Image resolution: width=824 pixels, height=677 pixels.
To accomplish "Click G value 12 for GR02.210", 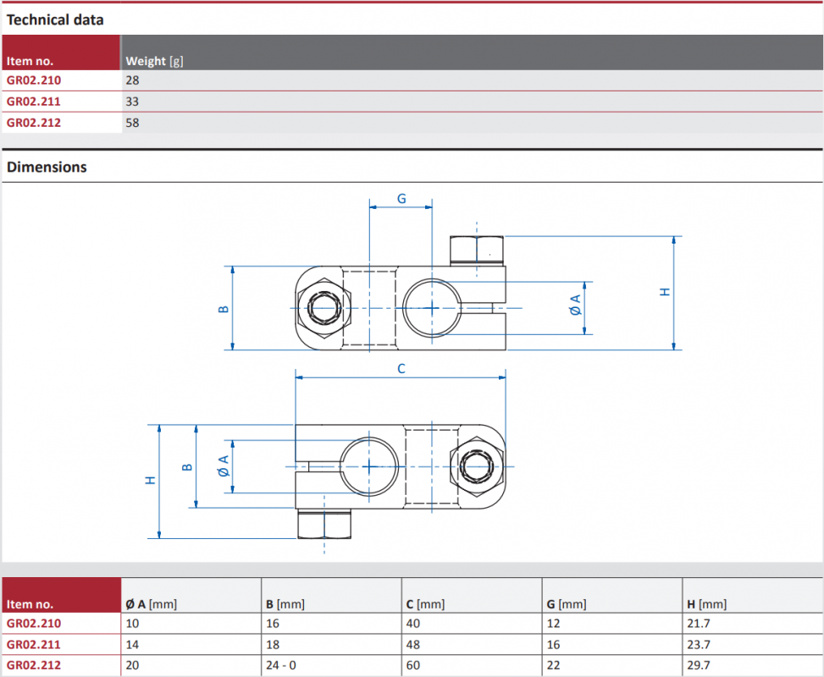I will tap(553, 624).
